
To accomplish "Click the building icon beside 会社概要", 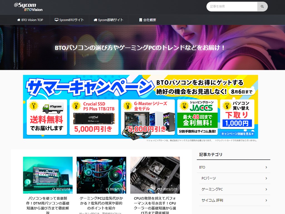I will coord(141,20).
